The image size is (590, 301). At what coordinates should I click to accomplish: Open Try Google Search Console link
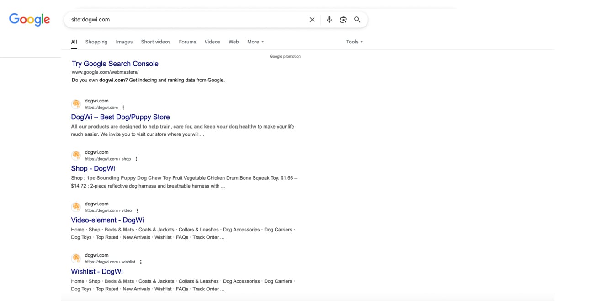pos(115,64)
